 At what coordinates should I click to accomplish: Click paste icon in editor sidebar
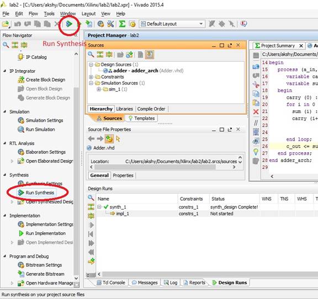pyautogui.click(x=256, y=103)
